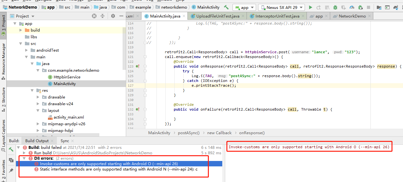Click the gray Stop square icon
Image resolution: width=403 pixels, height=182 pixels.
point(369,7)
